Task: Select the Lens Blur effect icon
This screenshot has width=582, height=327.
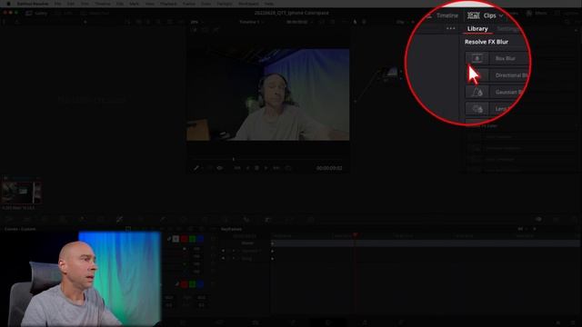Action: (x=477, y=109)
